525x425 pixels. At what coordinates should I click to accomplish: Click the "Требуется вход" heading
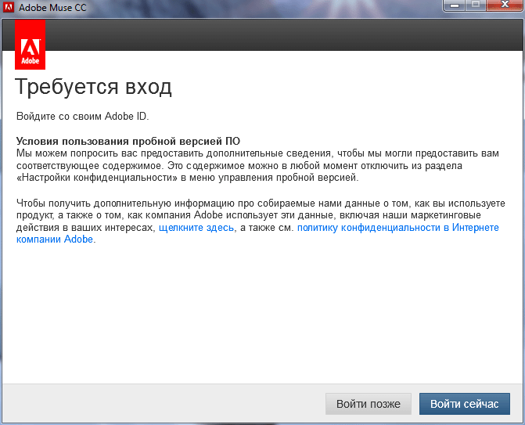(93, 87)
